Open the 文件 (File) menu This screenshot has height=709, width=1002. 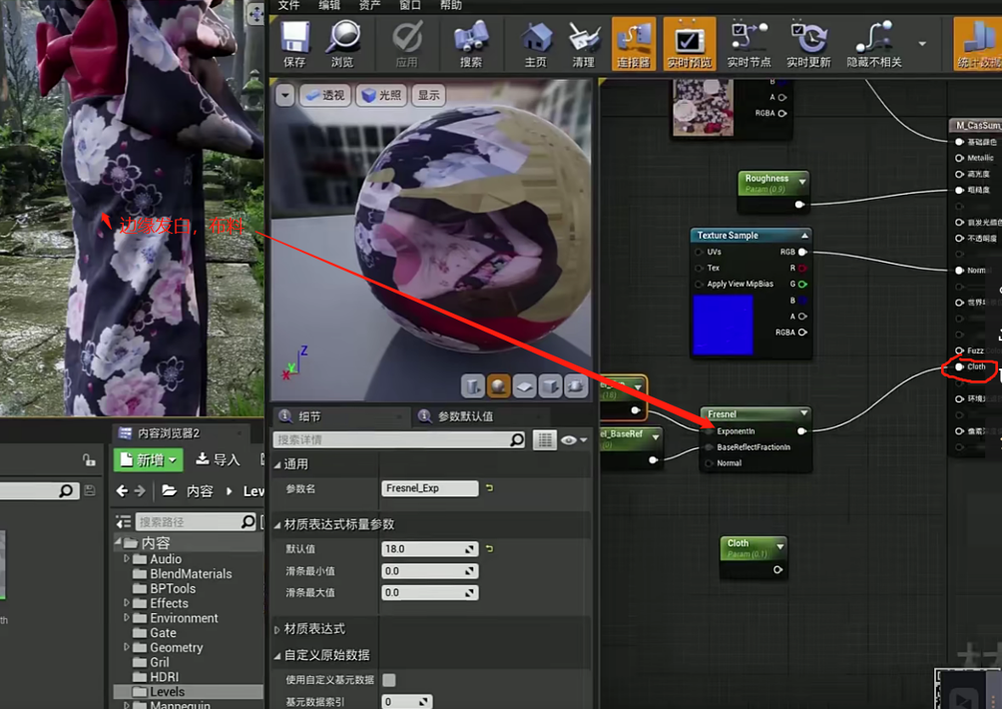(288, 5)
